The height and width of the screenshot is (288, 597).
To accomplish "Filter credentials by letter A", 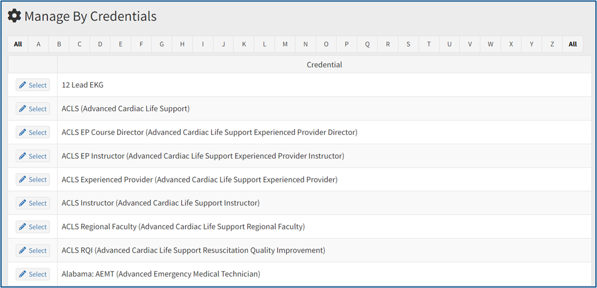I will pyautogui.click(x=38, y=44).
